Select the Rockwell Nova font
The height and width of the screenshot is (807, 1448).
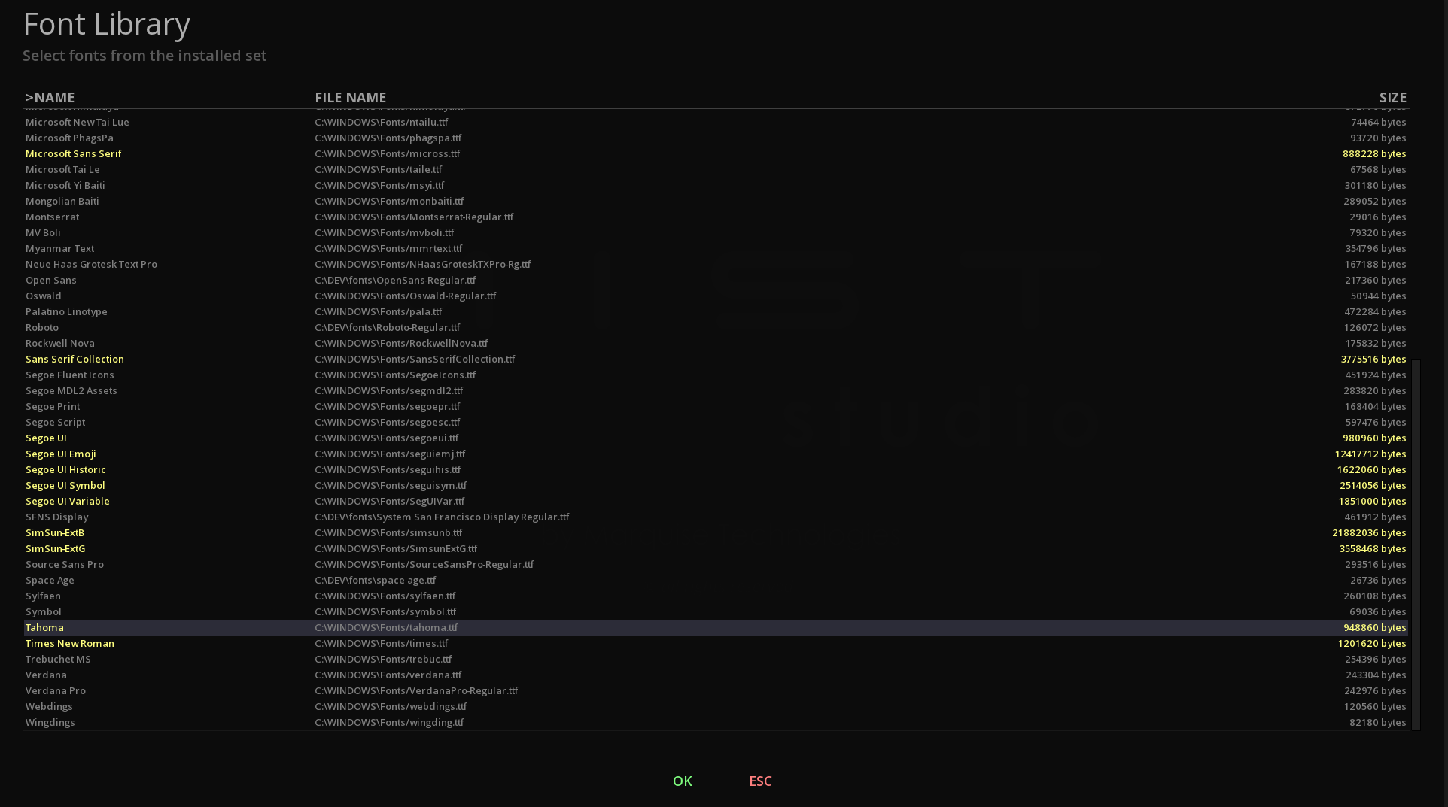coord(716,343)
